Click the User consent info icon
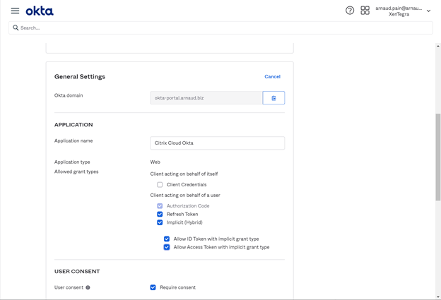 88,288
